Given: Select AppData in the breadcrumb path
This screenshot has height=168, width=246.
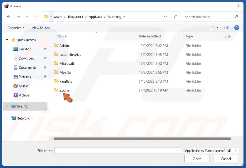Looking at the screenshot, I should pos(95,17).
